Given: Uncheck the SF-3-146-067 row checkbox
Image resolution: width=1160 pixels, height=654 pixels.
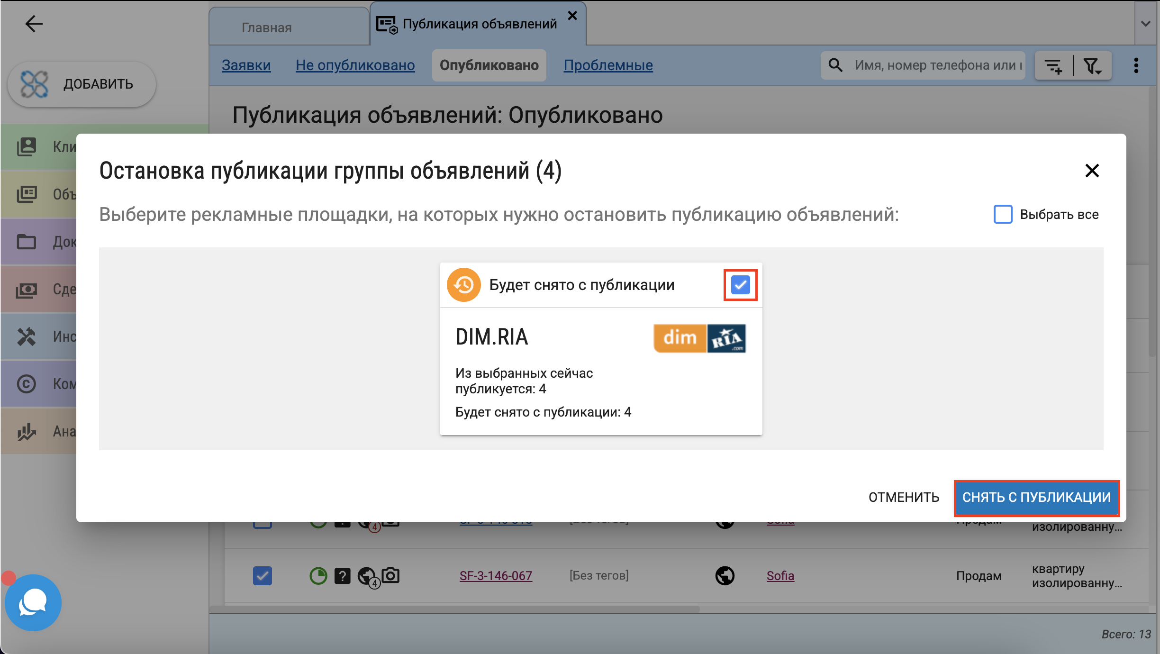Looking at the screenshot, I should [x=262, y=576].
